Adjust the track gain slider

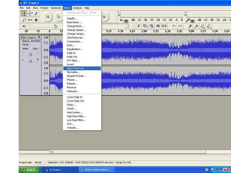(x=31, y=55)
